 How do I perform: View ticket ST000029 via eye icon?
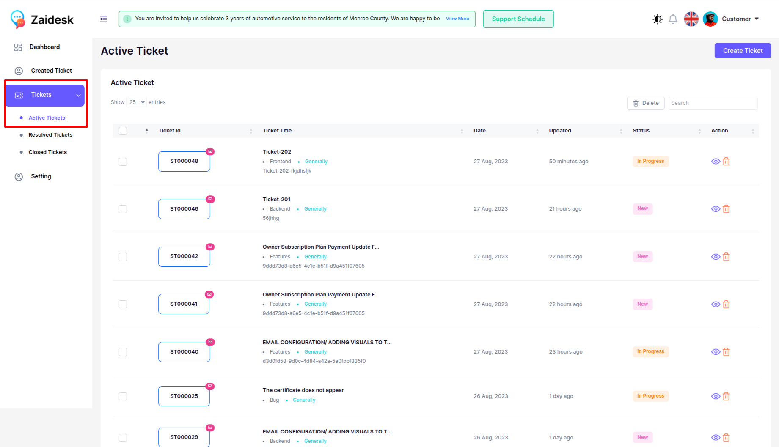[x=716, y=437]
